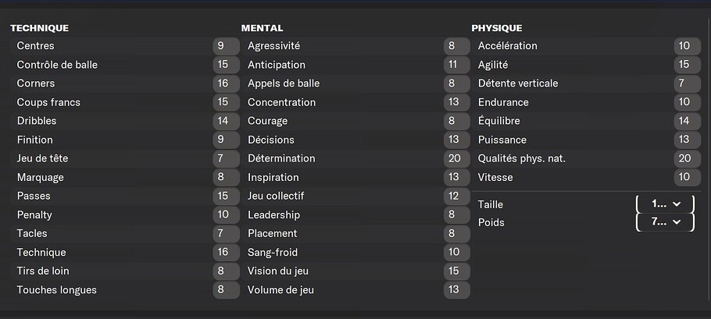This screenshot has width=711, height=319.
Task: Click the Volume de jeu value 13
Action: click(x=456, y=289)
